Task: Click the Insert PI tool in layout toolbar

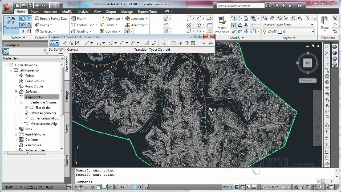Action: pos(64,43)
